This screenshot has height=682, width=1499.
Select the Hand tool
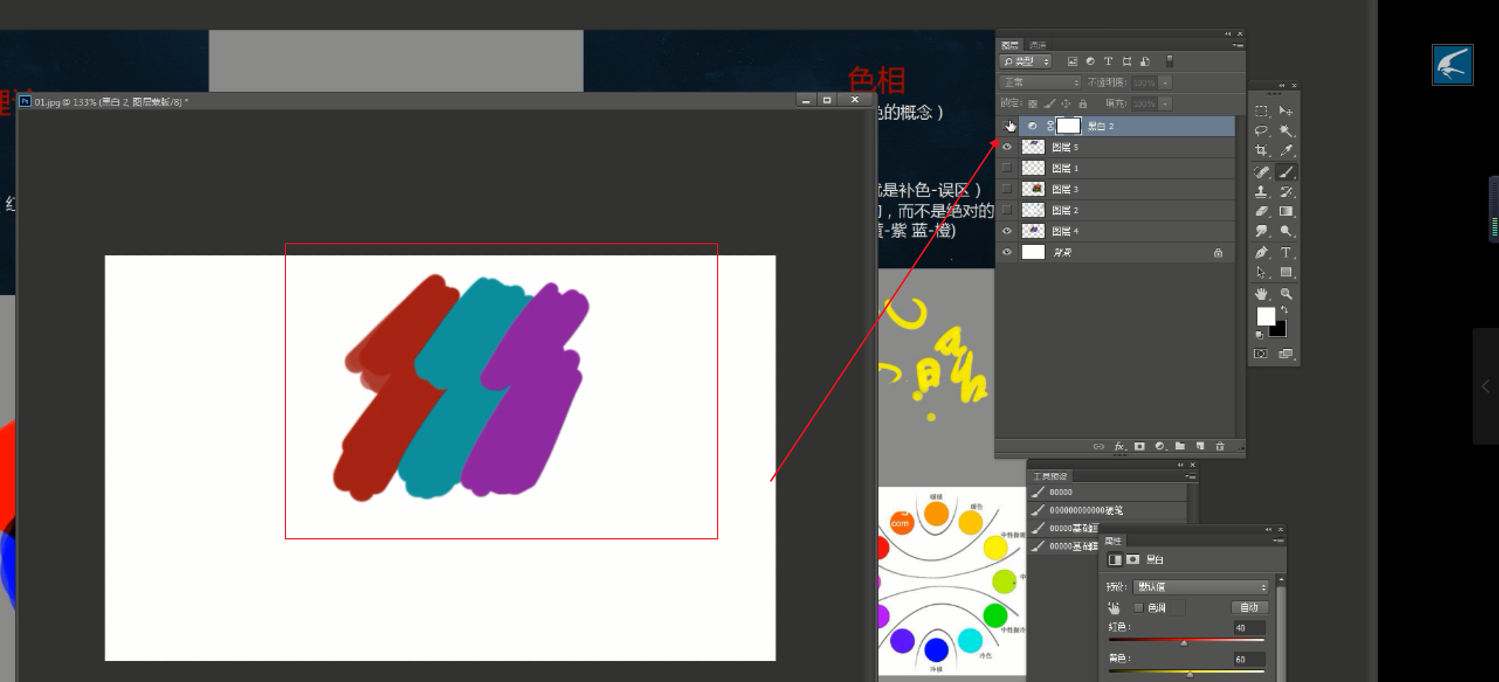tap(1261, 293)
